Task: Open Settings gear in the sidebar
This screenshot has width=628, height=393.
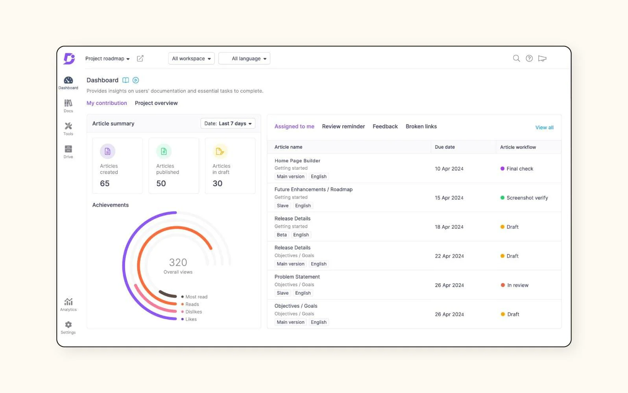Action: click(68, 327)
